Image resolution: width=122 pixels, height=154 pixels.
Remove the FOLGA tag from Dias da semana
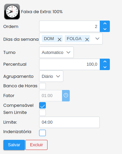click(87, 39)
